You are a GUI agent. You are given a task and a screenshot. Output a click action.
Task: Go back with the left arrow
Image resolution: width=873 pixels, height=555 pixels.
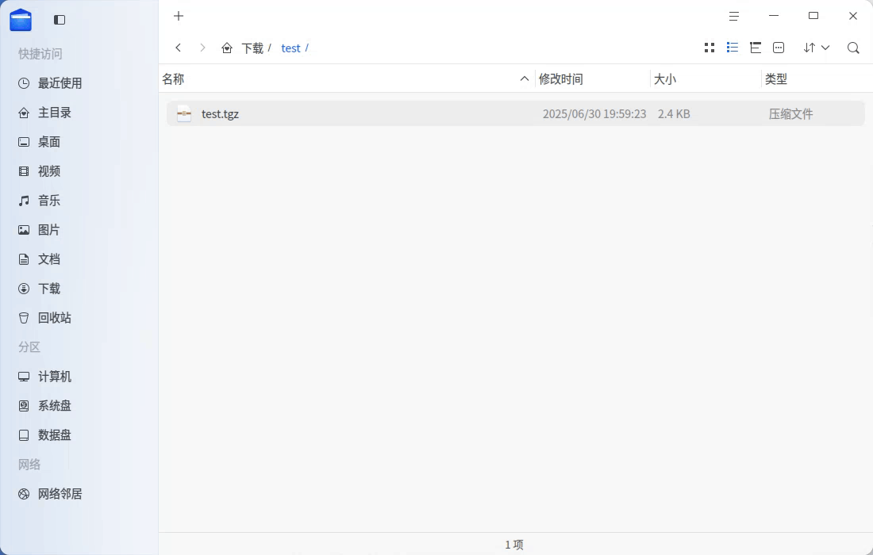(178, 48)
